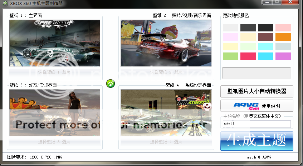Click the Xbox icon in the title bar

[5, 3]
